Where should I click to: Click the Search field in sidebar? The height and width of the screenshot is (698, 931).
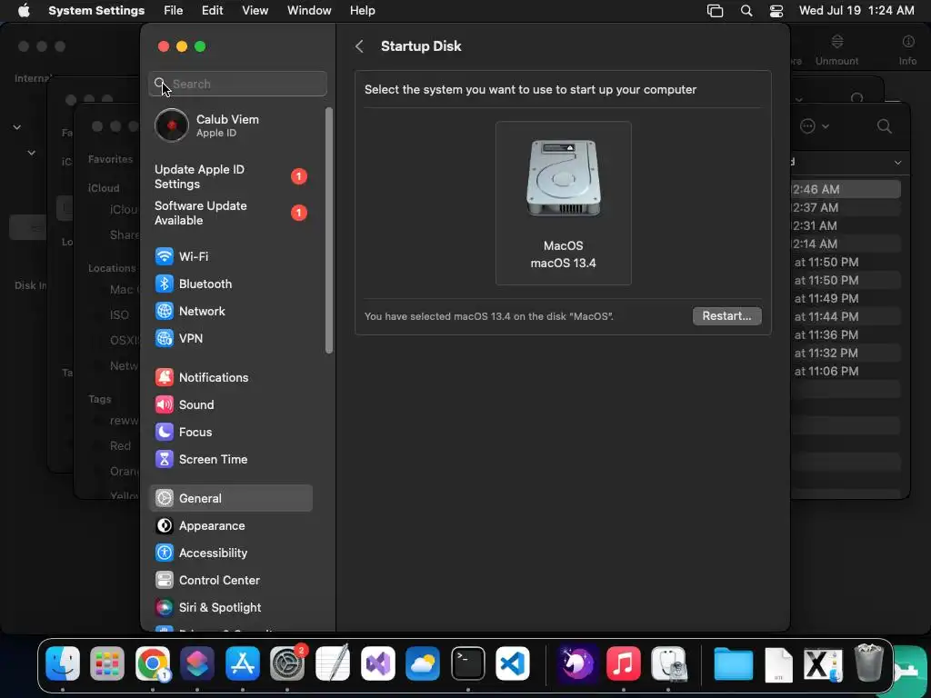(237, 84)
